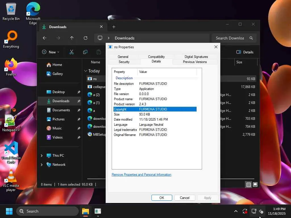This screenshot has height=218, width=291.
Task: Launch the Everything search desktop shortcut
Action: [11, 39]
